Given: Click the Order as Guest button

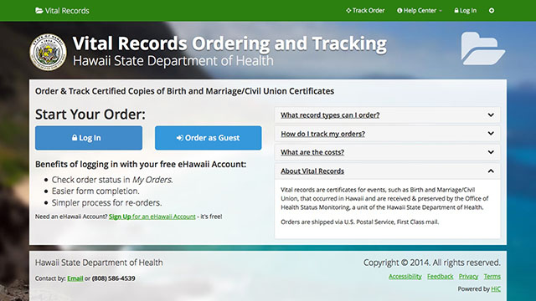Looking at the screenshot, I should [209, 138].
